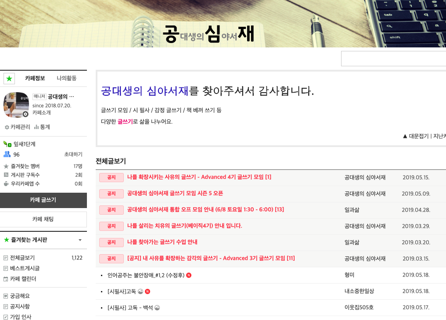Open the notice about 시즌 5 오픈
This screenshot has height=320, width=446.
176,194
